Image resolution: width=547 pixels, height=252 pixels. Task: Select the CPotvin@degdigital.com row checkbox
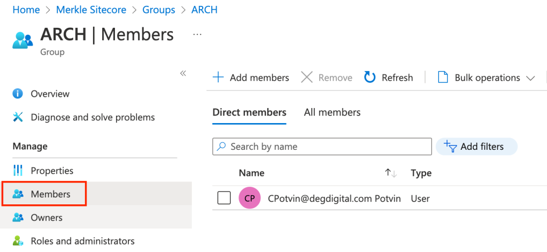(224, 198)
